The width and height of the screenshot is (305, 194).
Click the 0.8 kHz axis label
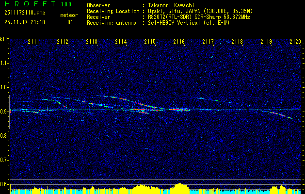(x=5, y=136)
